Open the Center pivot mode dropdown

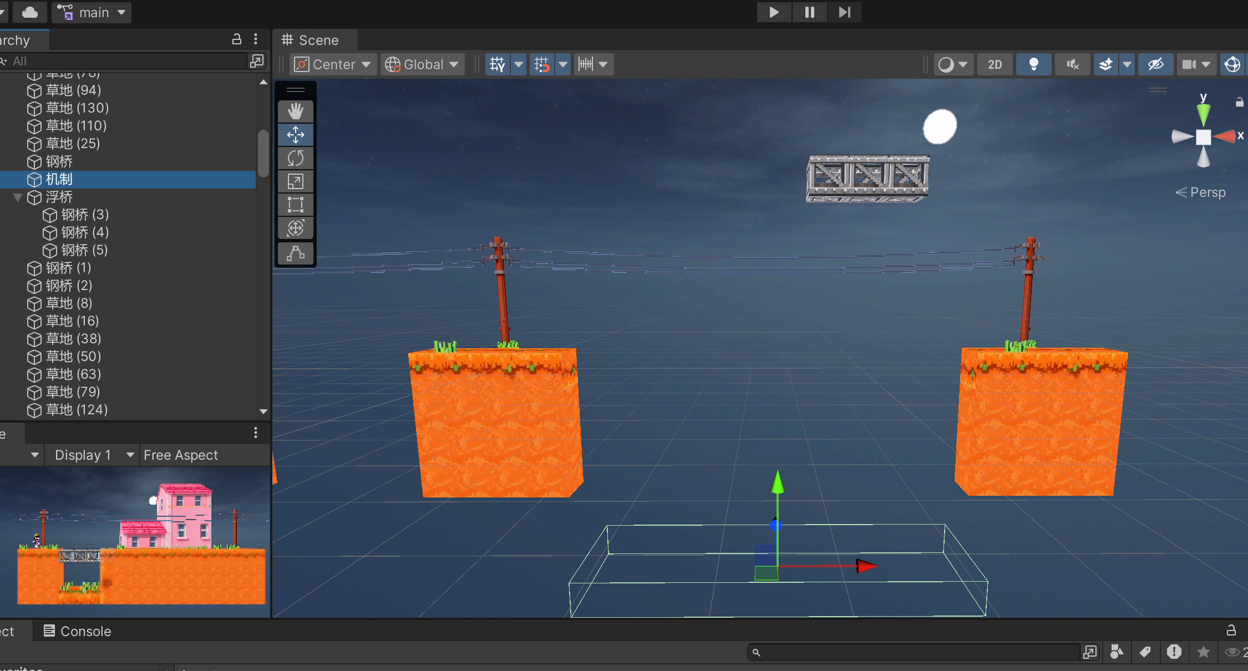tap(333, 64)
